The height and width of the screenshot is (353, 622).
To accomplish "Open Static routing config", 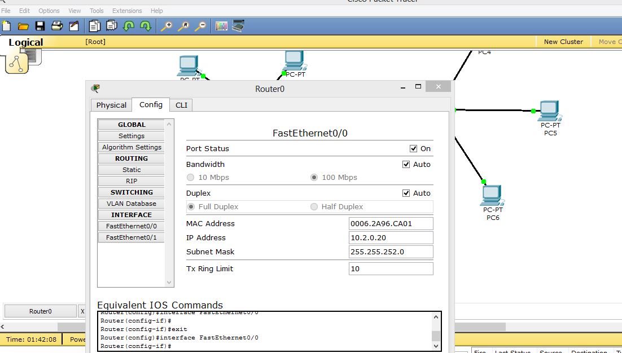I will point(132,170).
